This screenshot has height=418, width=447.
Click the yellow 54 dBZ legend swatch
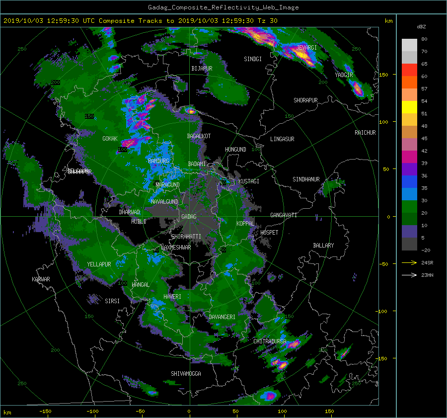409,107
